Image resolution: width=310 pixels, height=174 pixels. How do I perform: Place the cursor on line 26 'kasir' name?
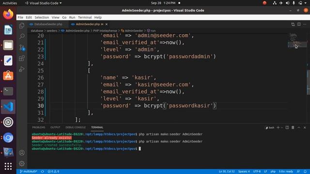tap(144, 77)
